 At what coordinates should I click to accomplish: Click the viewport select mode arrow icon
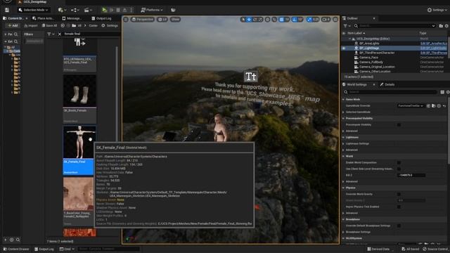243,20
